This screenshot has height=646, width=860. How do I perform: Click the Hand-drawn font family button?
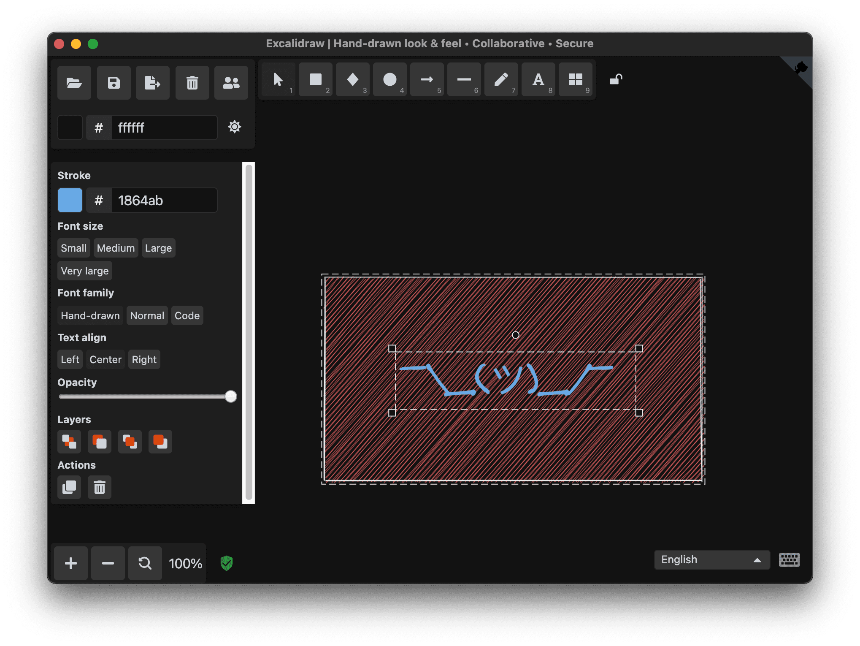pos(90,315)
